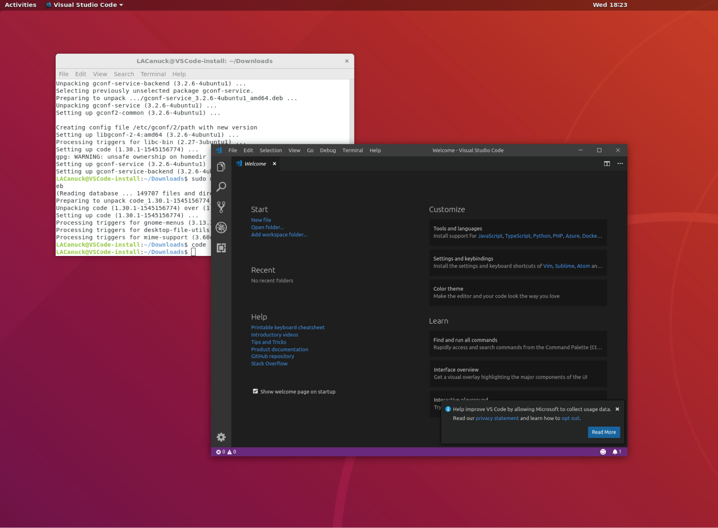Open VS Code Terminal menu
Image resolution: width=718 pixels, height=528 pixels.
[352, 150]
